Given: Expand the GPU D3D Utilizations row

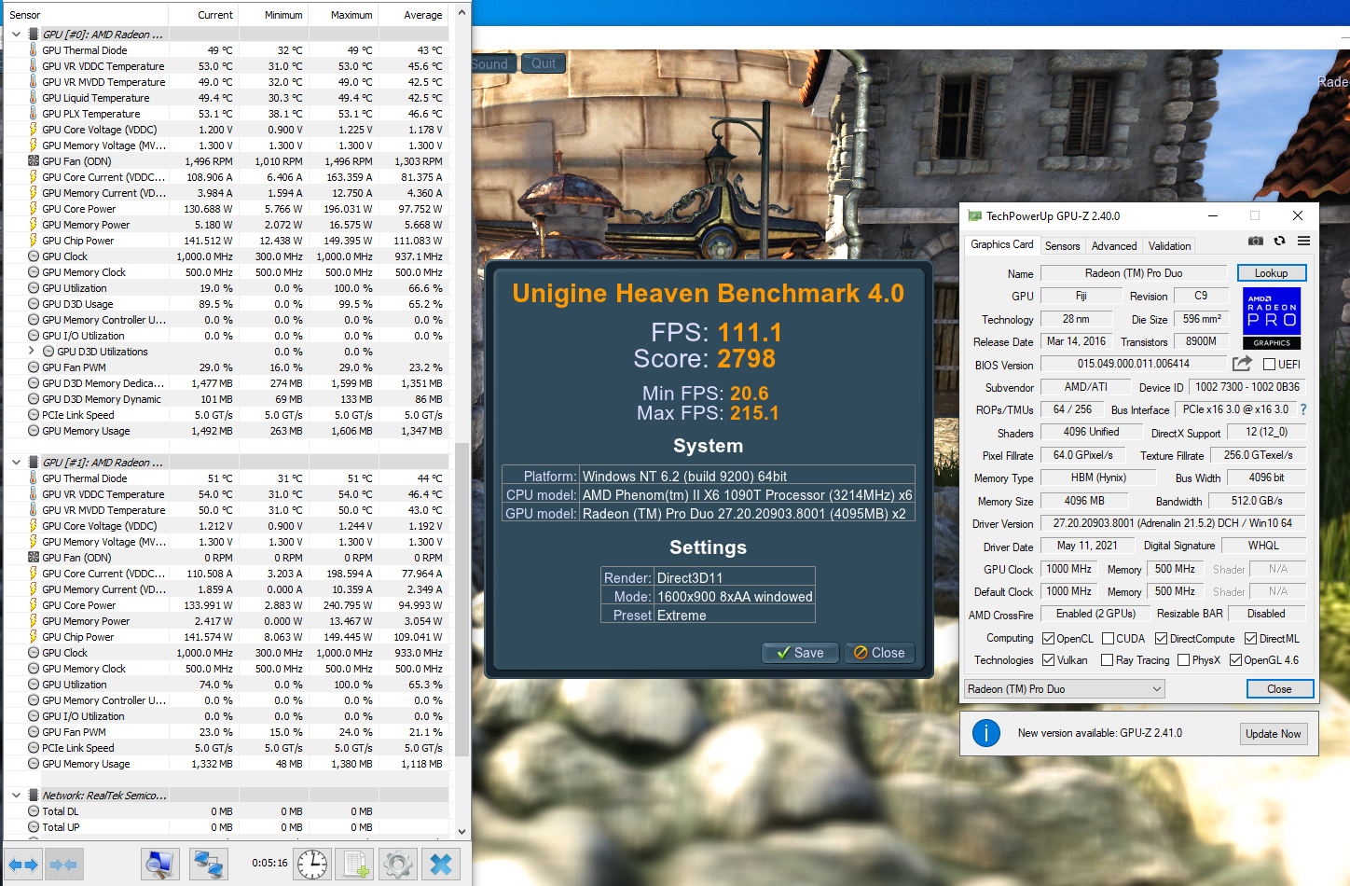Looking at the screenshot, I should tap(31, 352).
